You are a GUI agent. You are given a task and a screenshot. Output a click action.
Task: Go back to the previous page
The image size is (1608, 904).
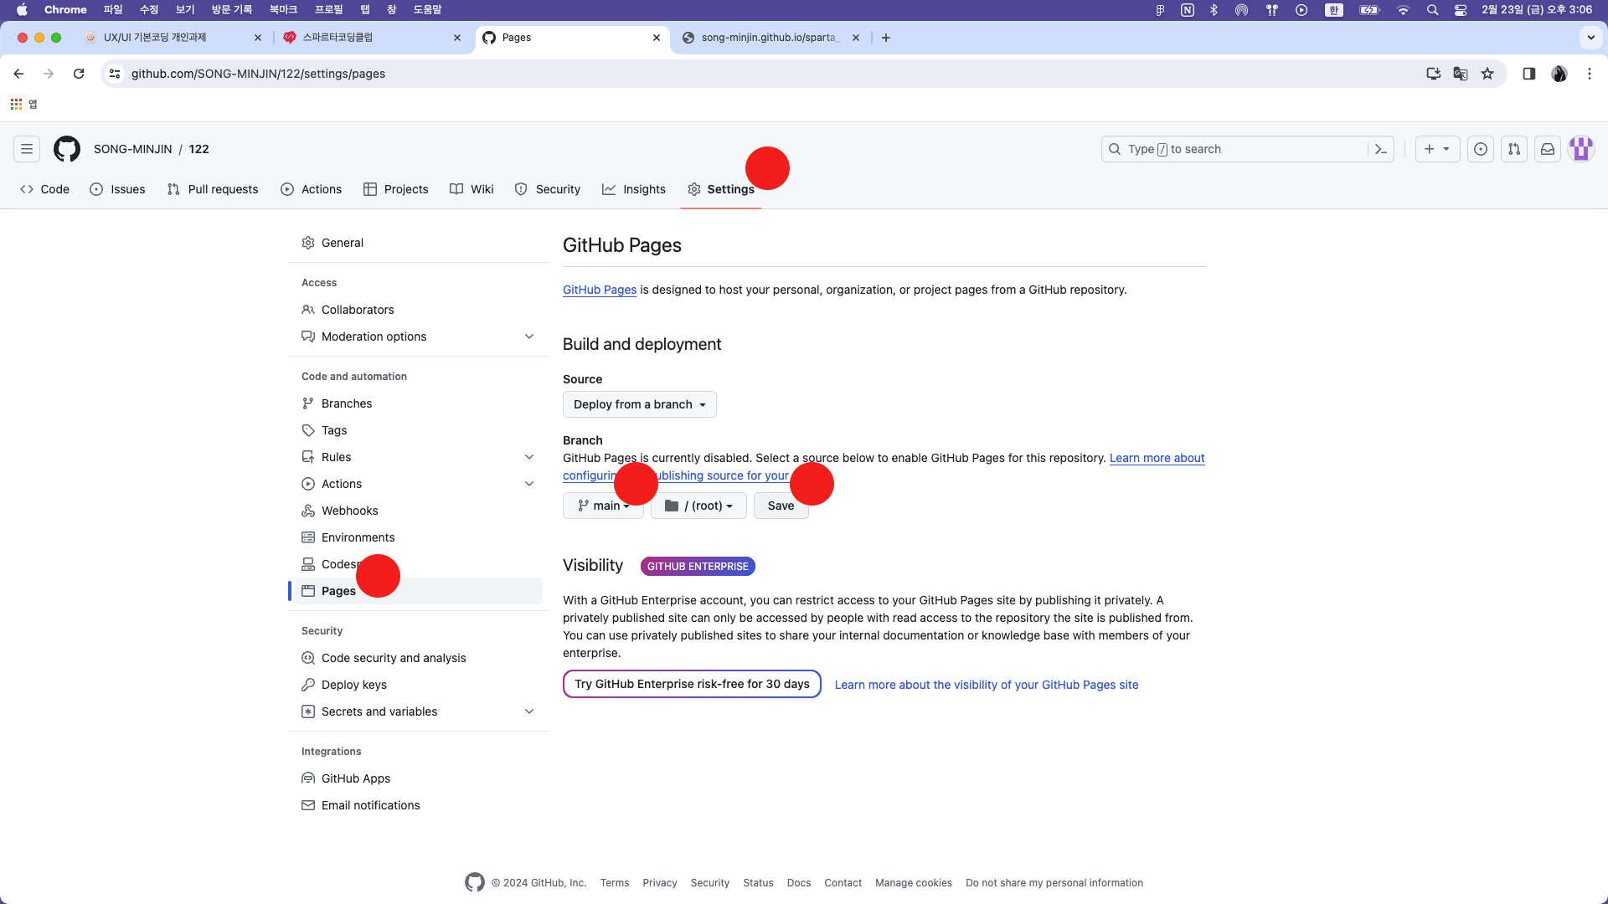18,74
